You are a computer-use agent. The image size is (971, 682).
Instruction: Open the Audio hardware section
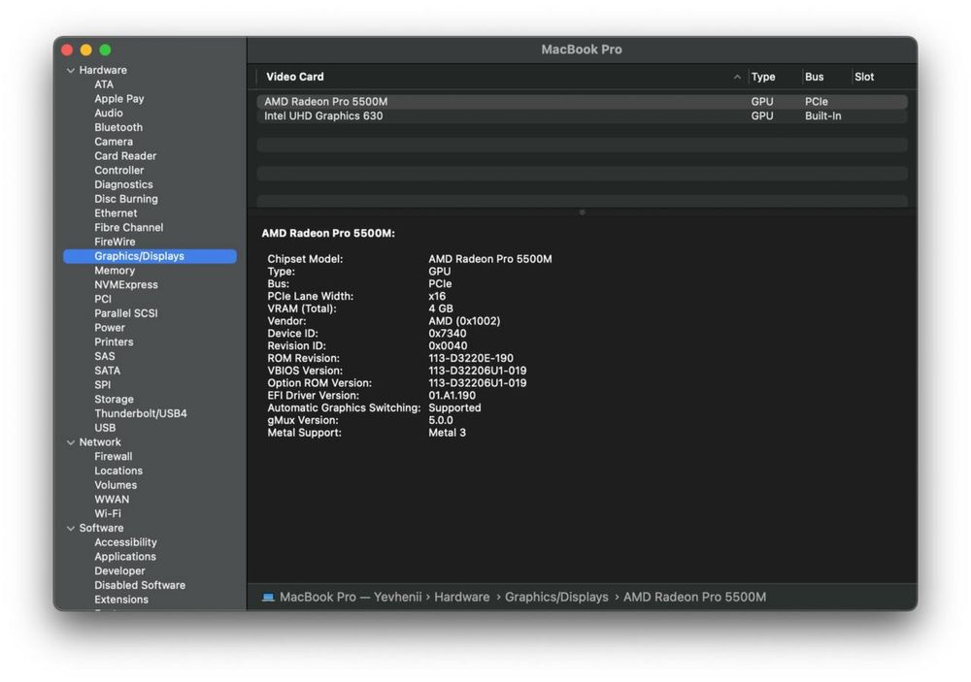click(109, 114)
